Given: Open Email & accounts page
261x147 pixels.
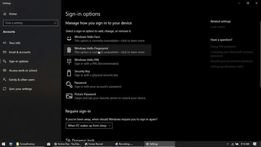Looking at the screenshot, I should (20, 52).
